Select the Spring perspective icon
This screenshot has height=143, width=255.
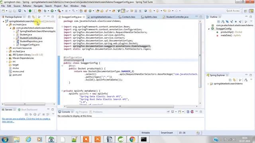pos(251,11)
